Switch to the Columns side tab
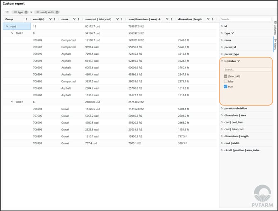 click(x=275, y=29)
